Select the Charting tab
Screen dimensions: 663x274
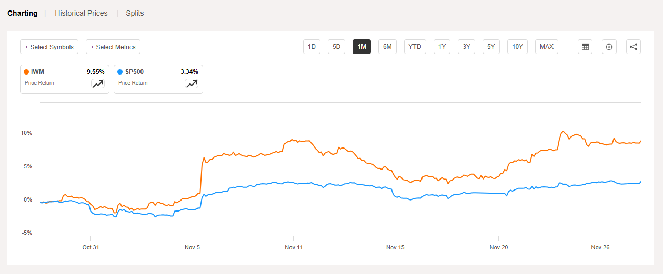22,13
